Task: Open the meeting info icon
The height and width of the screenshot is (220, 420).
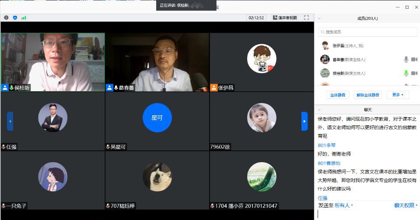Action: pos(6,18)
